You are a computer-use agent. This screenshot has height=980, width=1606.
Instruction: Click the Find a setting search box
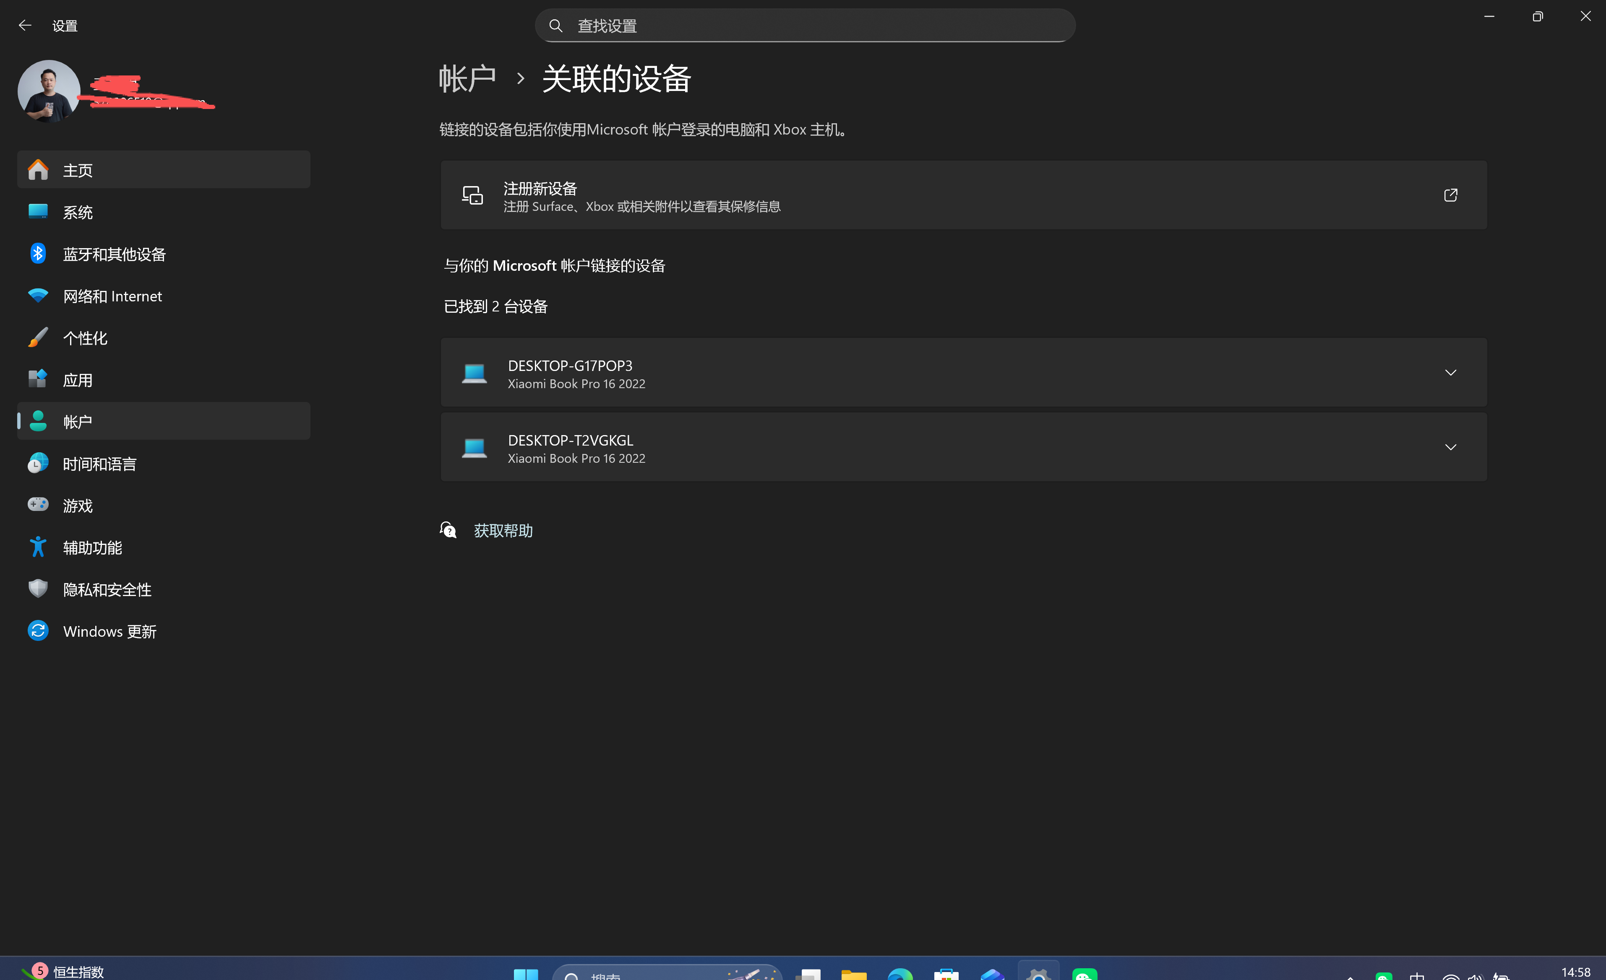(804, 26)
